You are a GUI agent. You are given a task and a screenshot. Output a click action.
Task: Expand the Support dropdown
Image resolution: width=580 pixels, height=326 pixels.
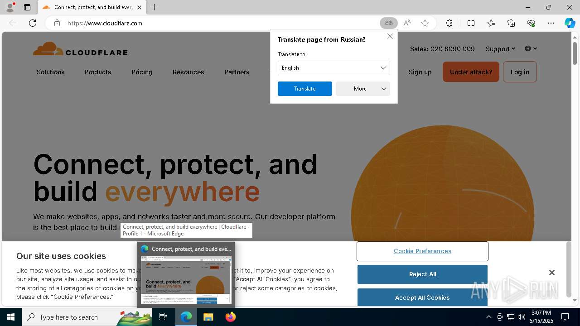pyautogui.click(x=500, y=49)
